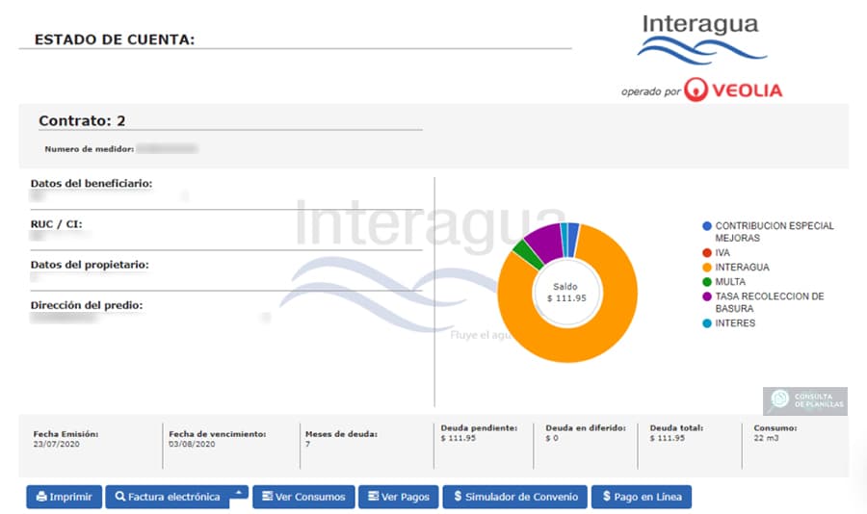
Task: Click the orange Interagua donut segment
Action: (575, 344)
